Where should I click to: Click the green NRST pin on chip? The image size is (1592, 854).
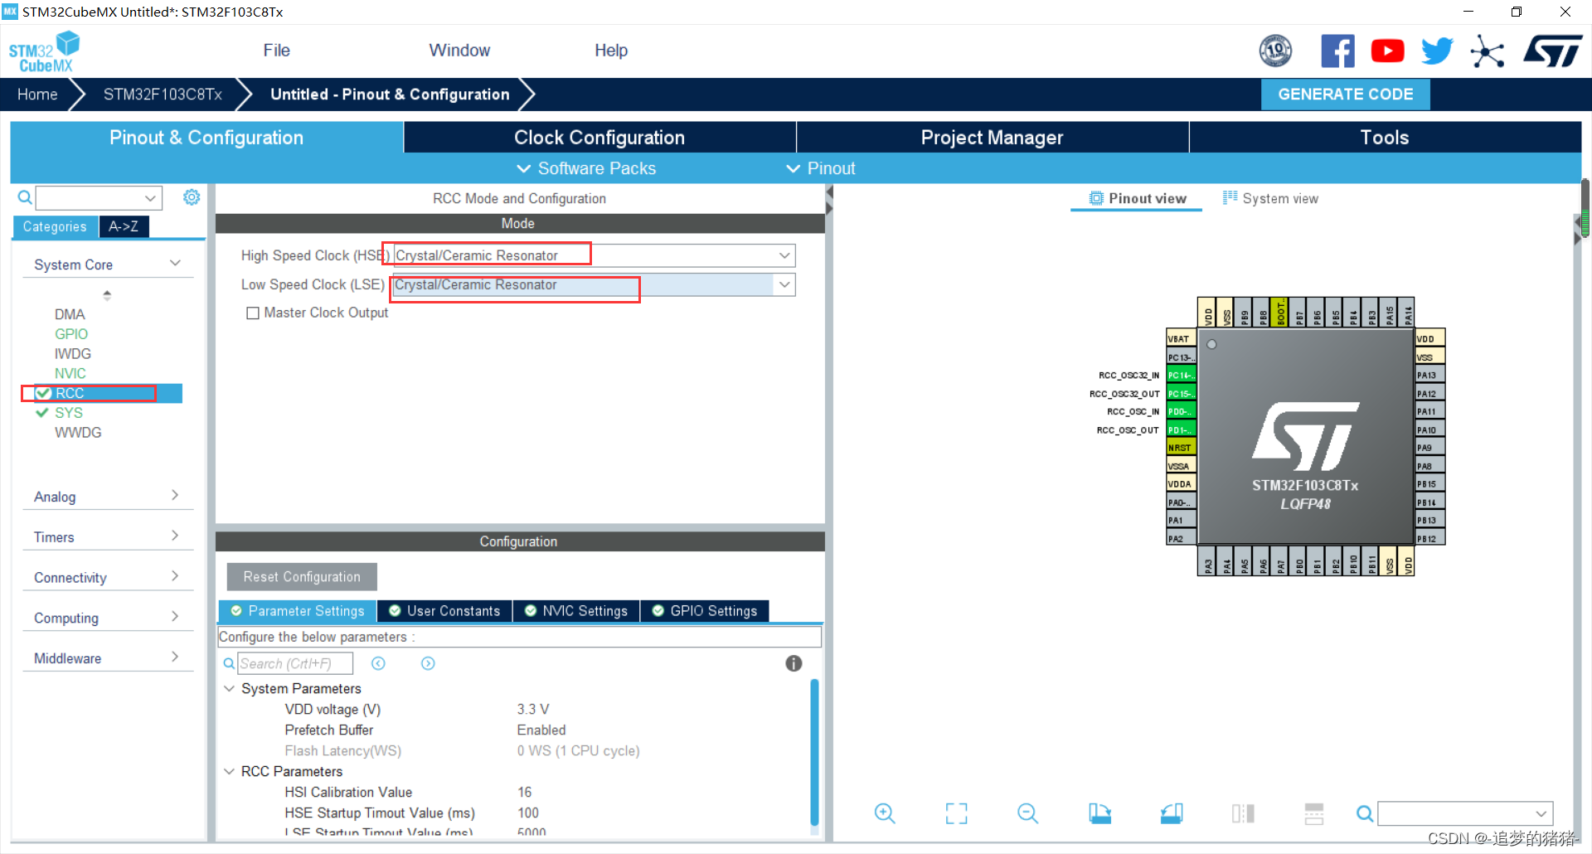[1181, 448]
